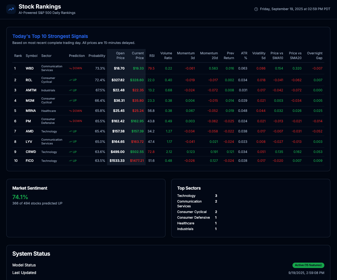
Task: Select the AMD symbol cell
Action: coord(30,131)
